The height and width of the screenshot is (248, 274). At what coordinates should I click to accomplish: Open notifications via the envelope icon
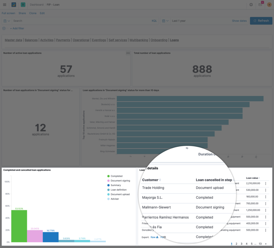[x=260, y=5]
